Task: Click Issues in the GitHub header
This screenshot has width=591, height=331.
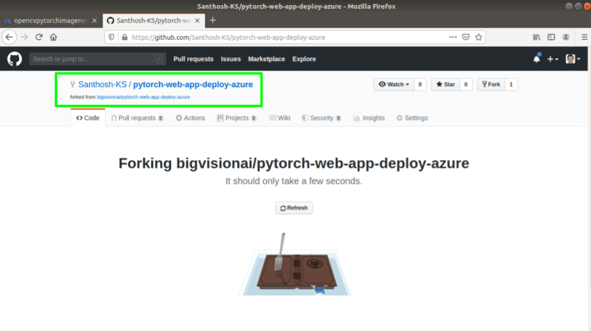Action: pyautogui.click(x=231, y=59)
